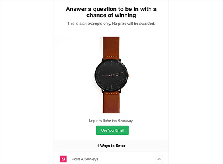Viewport: 223px width, 164px height.
Task: Select the 1 Ways to Enter header
Action: click(111, 146)
